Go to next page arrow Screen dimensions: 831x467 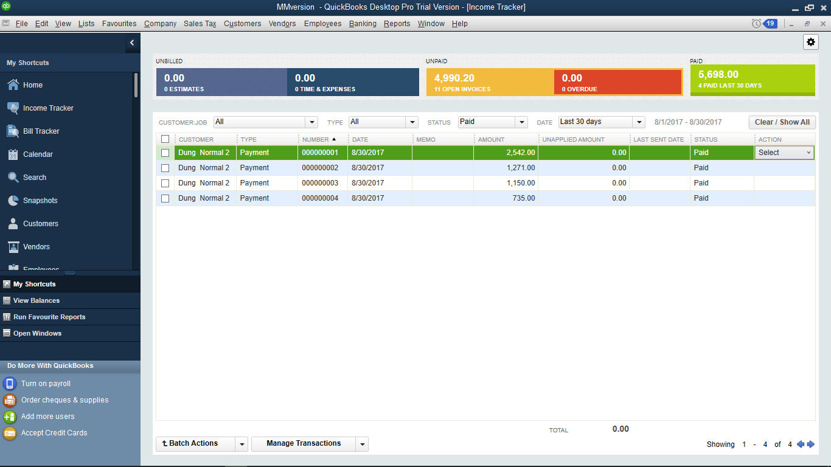810,445
